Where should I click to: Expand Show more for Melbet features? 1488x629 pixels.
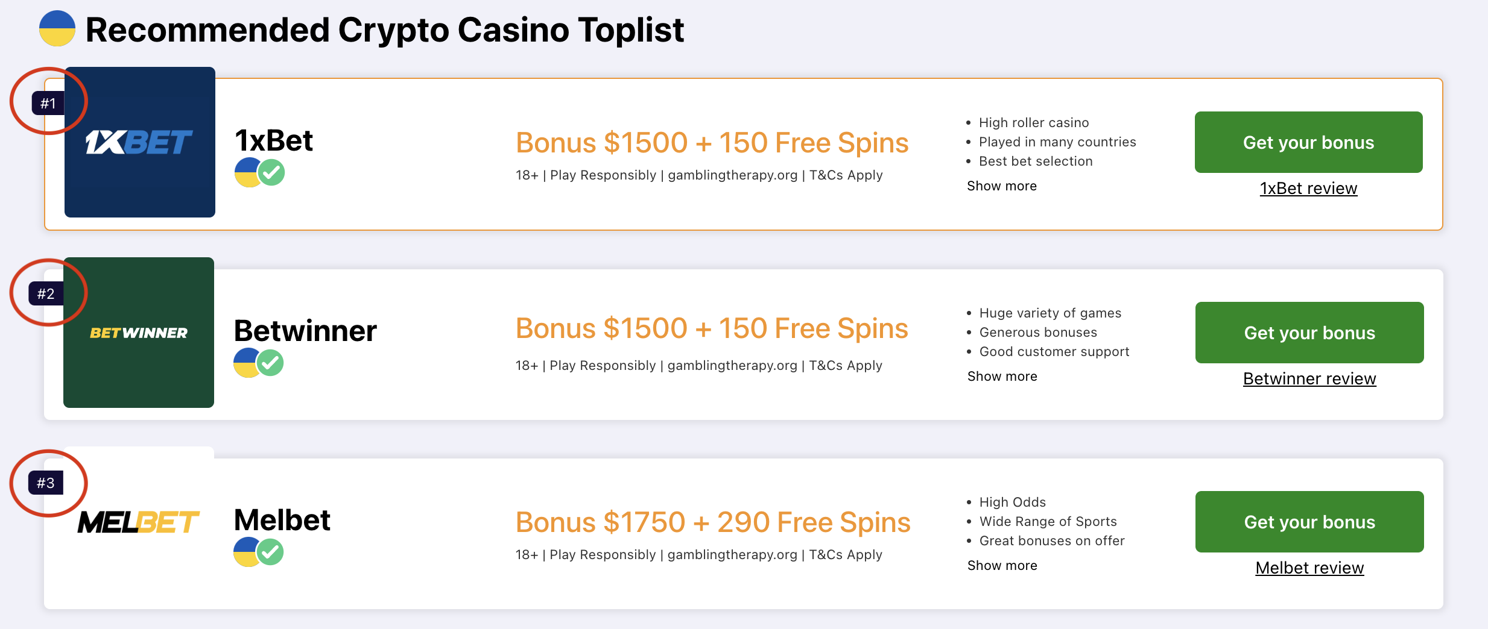(1002, 565)
